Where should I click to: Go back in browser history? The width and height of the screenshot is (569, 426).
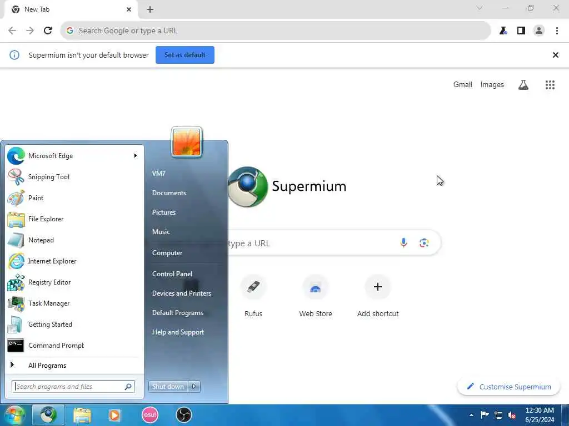pyautogui.click(x=12, y=31)
